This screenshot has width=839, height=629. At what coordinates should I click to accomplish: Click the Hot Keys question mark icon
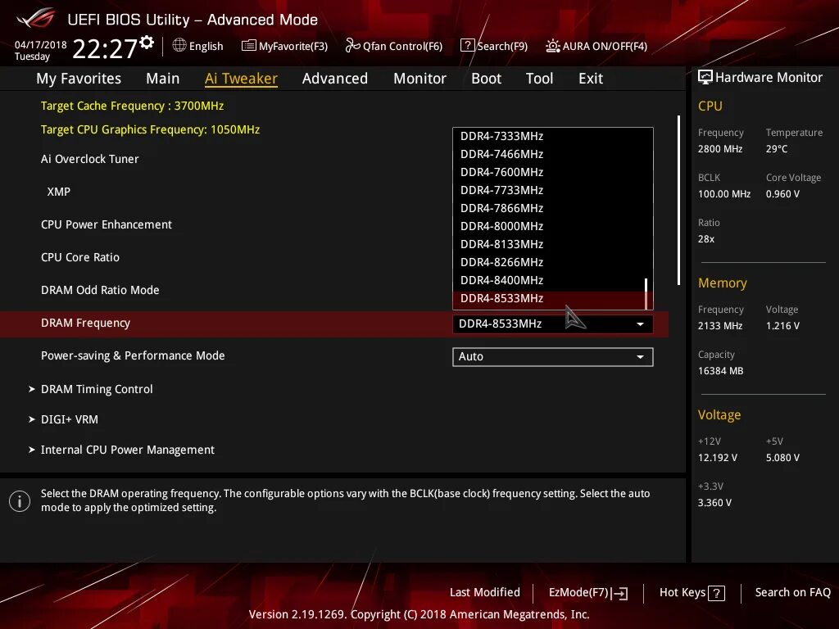click(x=716, y=593)
